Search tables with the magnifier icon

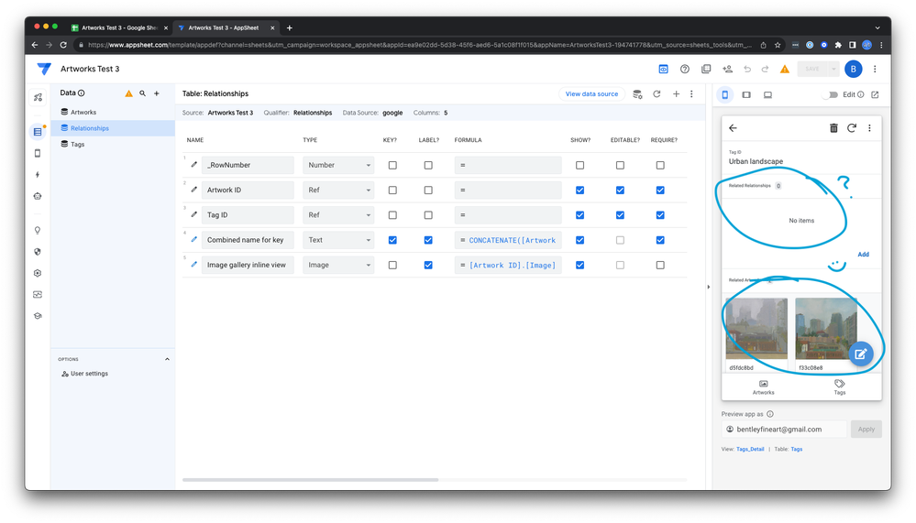pyautogui.click(x=142, y=93)
